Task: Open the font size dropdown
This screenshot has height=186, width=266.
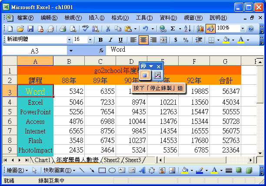Action: pos(90,40)
